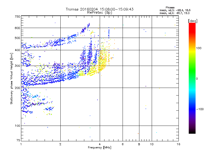This screenshot has width=210, height=157.
Task: Click the frequency axis "10" tick label
Action: (152, 144)
